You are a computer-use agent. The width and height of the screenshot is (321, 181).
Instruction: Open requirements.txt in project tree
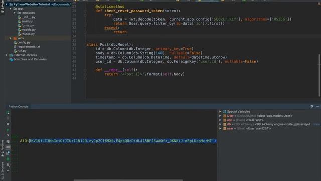click(27, 47)
